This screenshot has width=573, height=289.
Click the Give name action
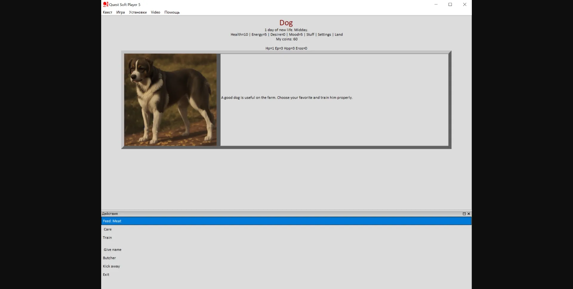point(113,250)
